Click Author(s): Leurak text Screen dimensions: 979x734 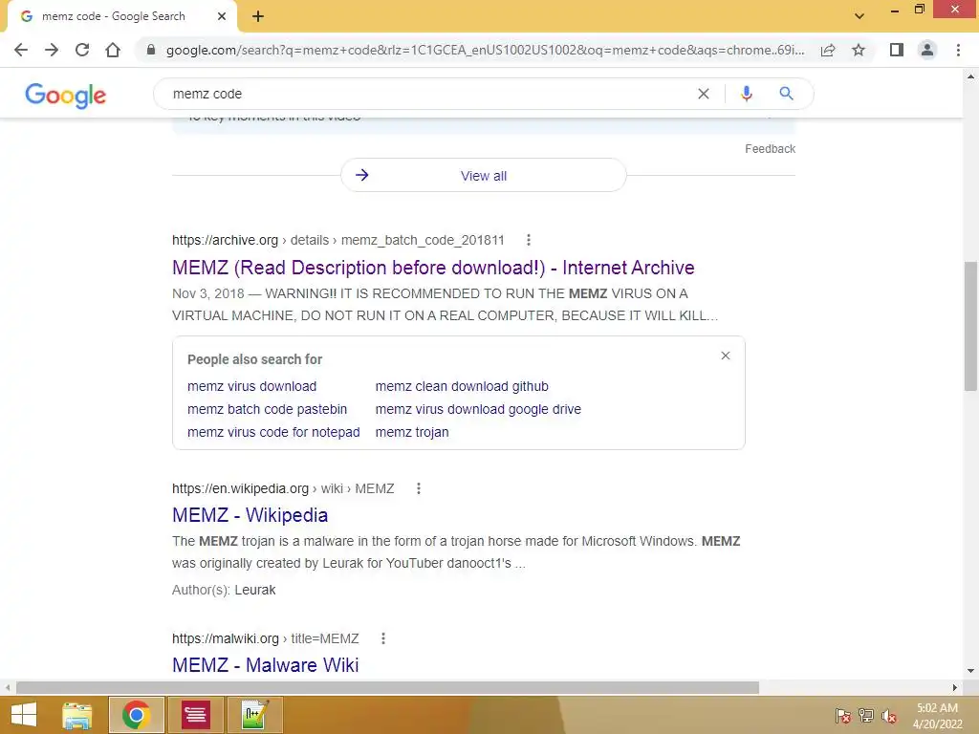224,590
